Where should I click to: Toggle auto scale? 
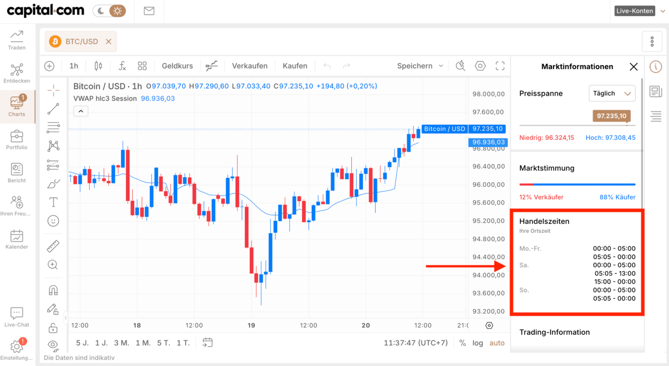coord(497,343)
